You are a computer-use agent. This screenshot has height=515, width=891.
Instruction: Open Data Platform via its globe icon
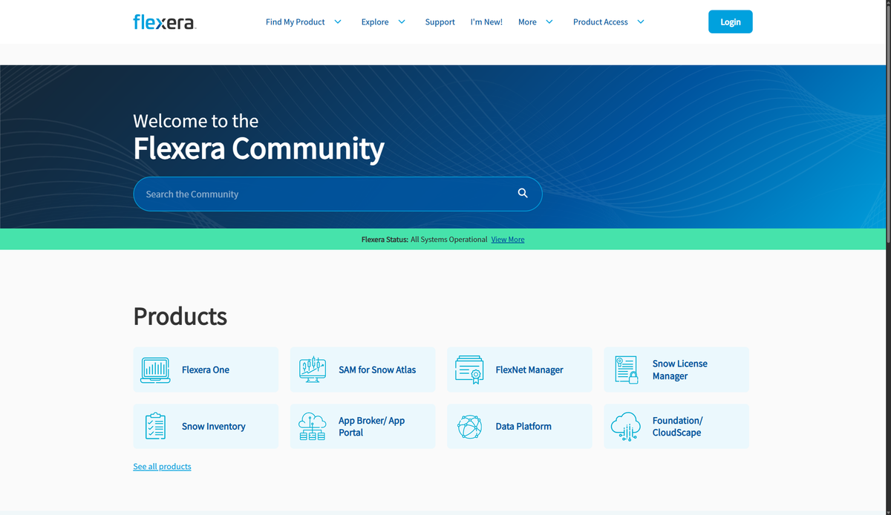point(469,426)
